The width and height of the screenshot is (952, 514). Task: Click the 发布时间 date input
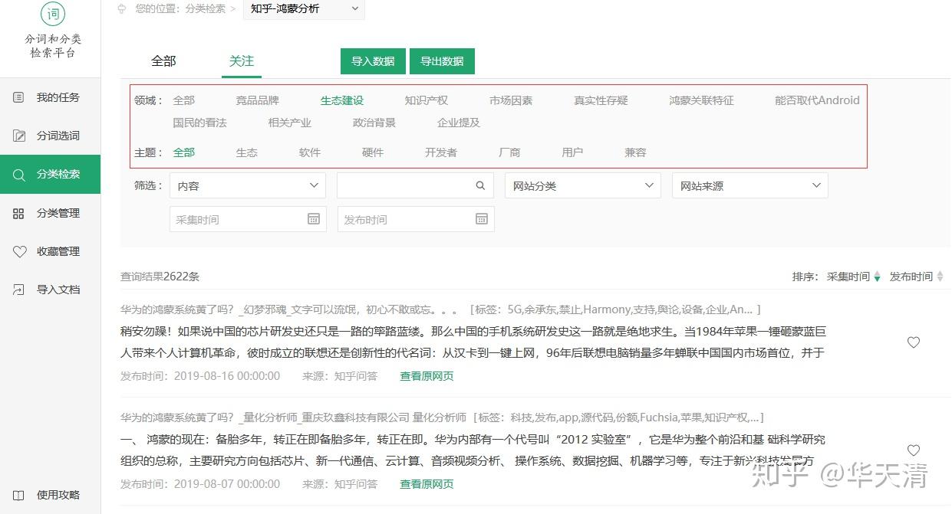pyautogui.click(x=416, y=219)
